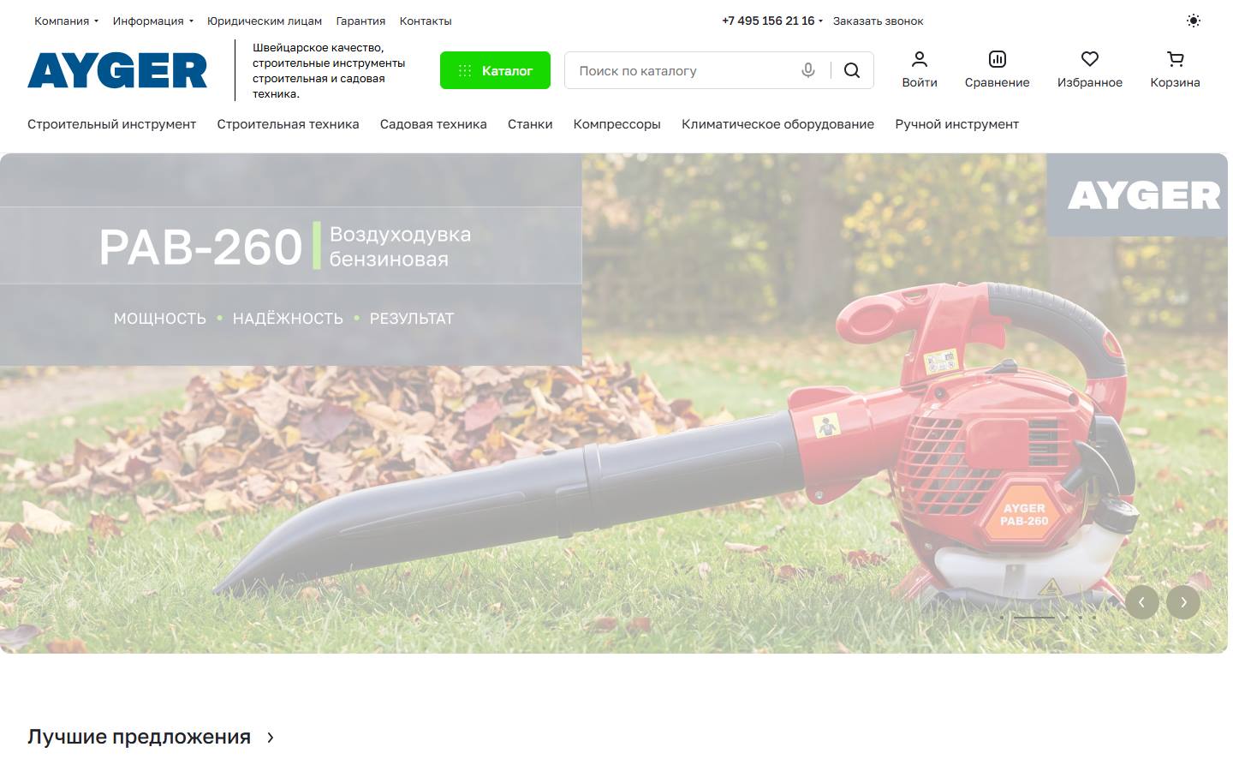1233x771 pixels.
Task: Click the Поиск по каталогу search field
Action: [681, 70]
